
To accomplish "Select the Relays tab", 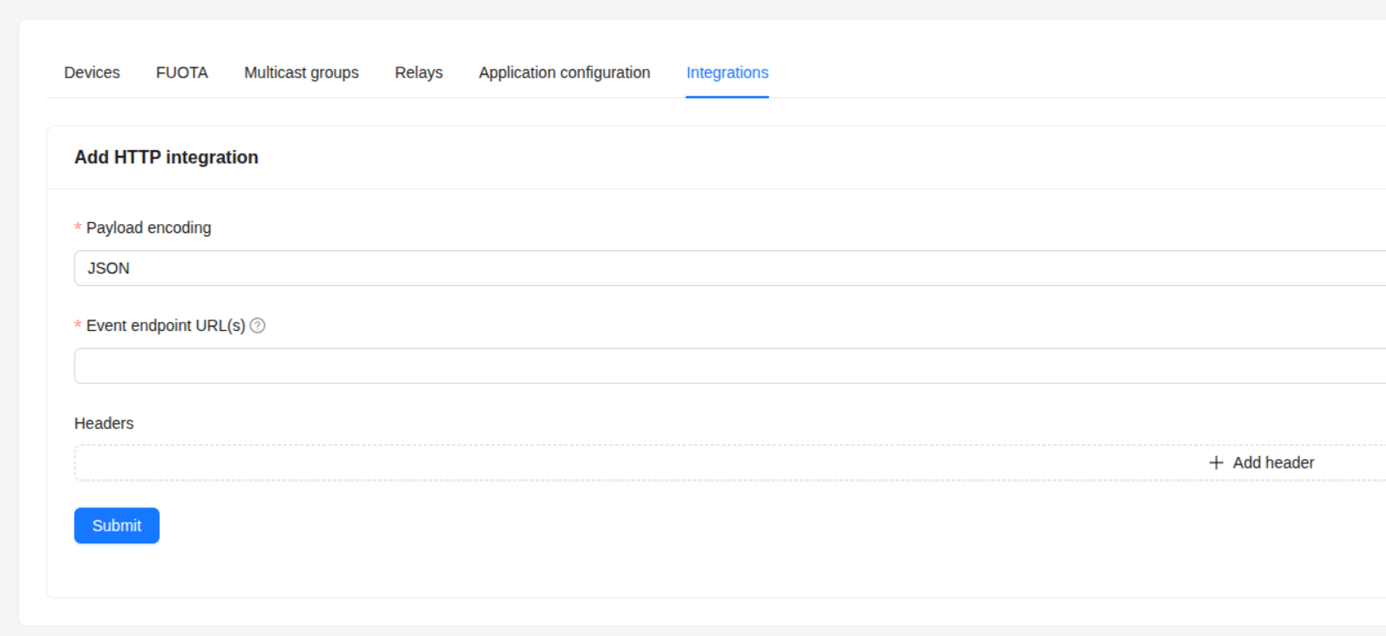I will coord(418,73).
